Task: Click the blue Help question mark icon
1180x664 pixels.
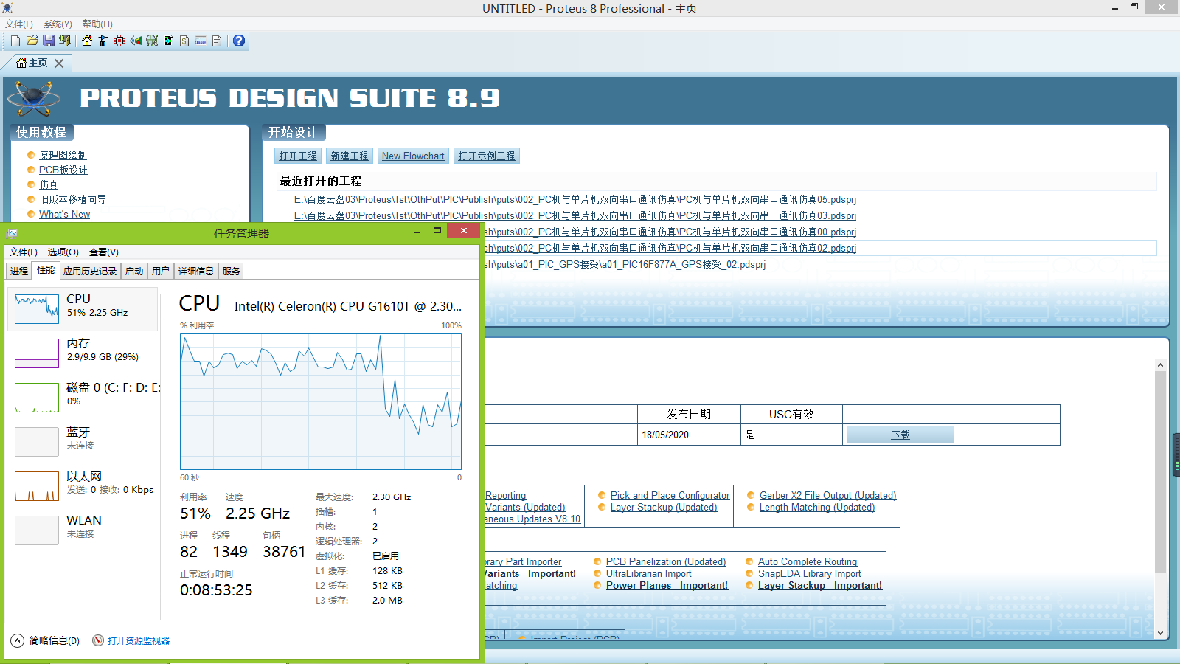Action: coord(239,41)
